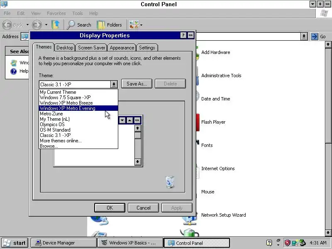Viewport: 332px width, 249px height.
Task: Open the Search toolbar button
Action: coord(79,25)
